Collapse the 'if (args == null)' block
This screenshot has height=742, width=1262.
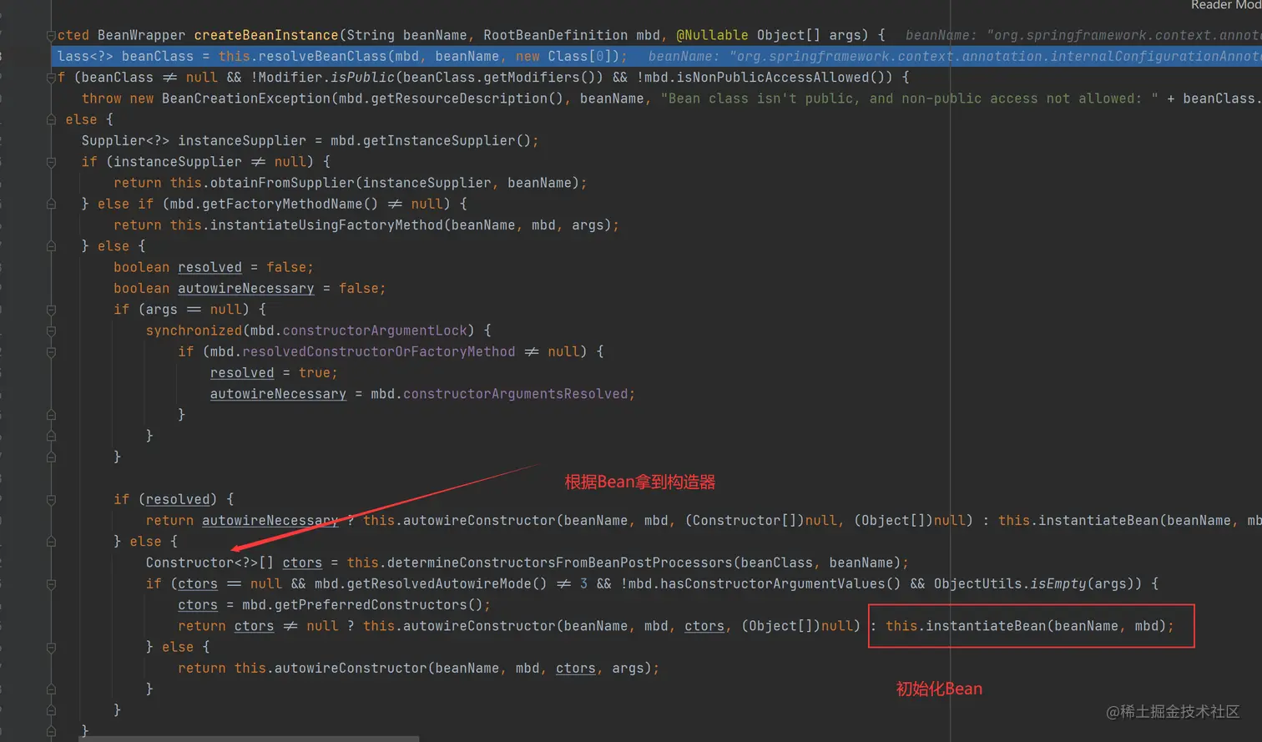[51, 310]
